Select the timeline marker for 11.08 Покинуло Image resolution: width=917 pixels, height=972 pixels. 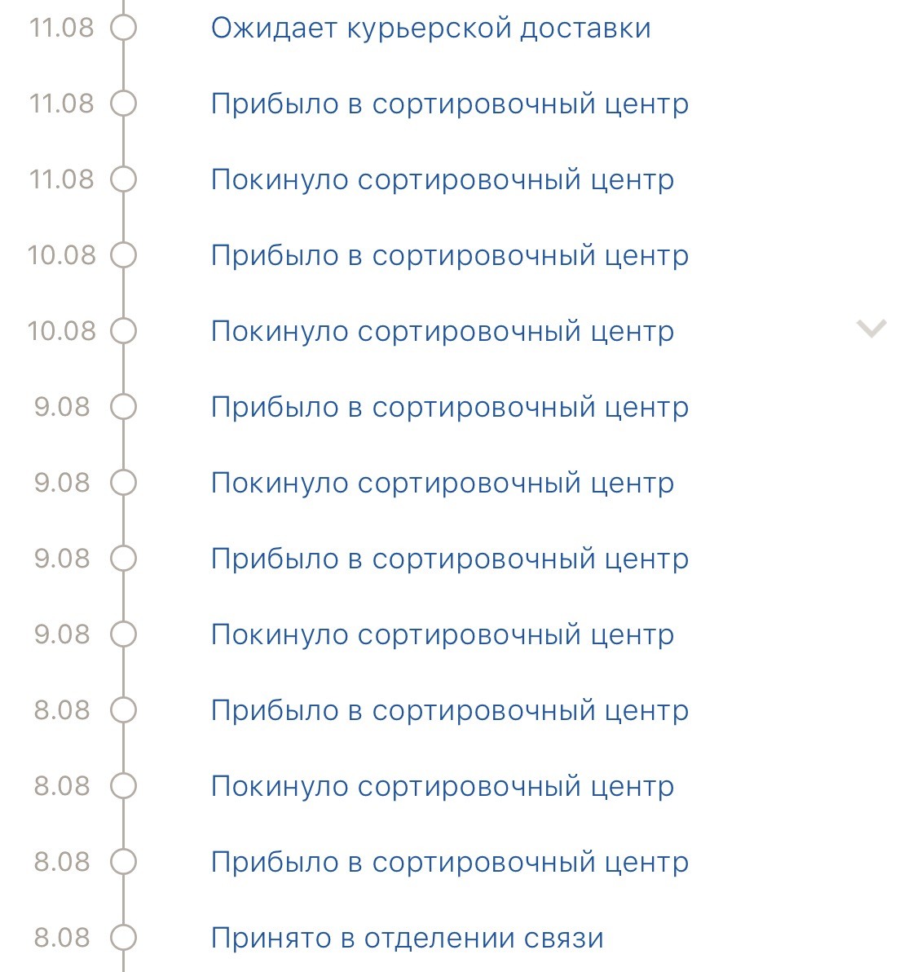(x=123, y=179)
